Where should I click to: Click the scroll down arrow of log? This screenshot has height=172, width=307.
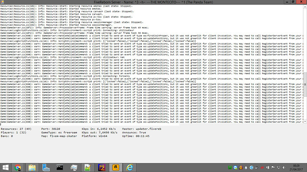click(x=305, y=121)
